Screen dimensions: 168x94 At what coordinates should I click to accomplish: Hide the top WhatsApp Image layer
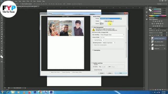(150, 38)
